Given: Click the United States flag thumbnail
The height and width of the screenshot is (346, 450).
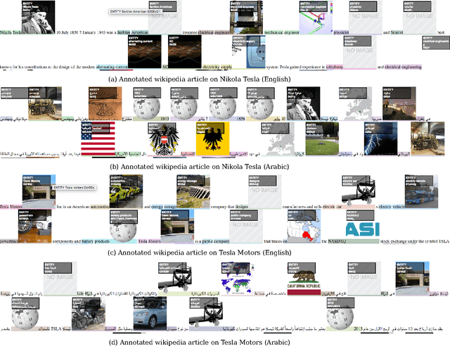Looking at the screenshot, I should [x=98, y=139].
